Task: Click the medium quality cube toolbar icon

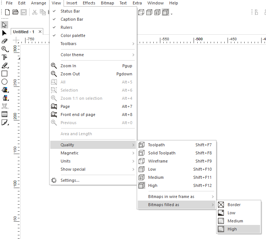Action: [157, 13]
